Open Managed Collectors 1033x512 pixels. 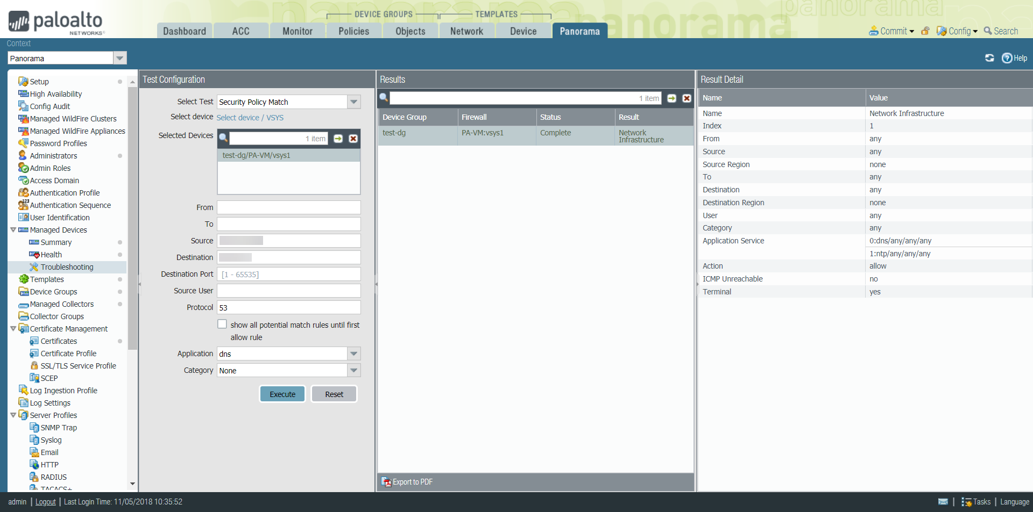point(62,304)
